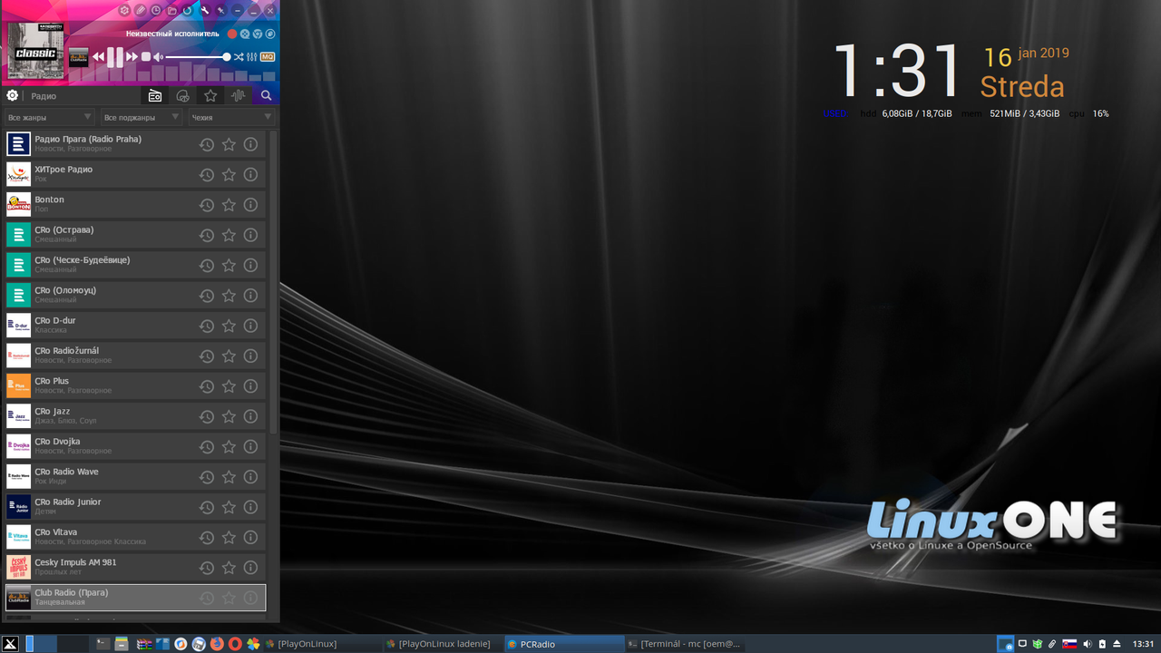This screenshot has height=653, width=1161.
Task: Click the refresh icon in PCRadio header
Action: tap(188, 11)
